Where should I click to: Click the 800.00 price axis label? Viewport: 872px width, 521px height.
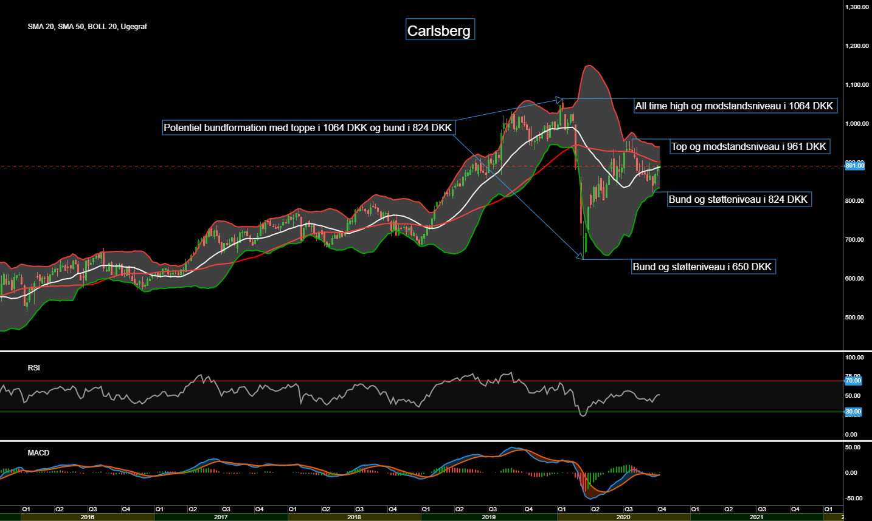(854, 201)
